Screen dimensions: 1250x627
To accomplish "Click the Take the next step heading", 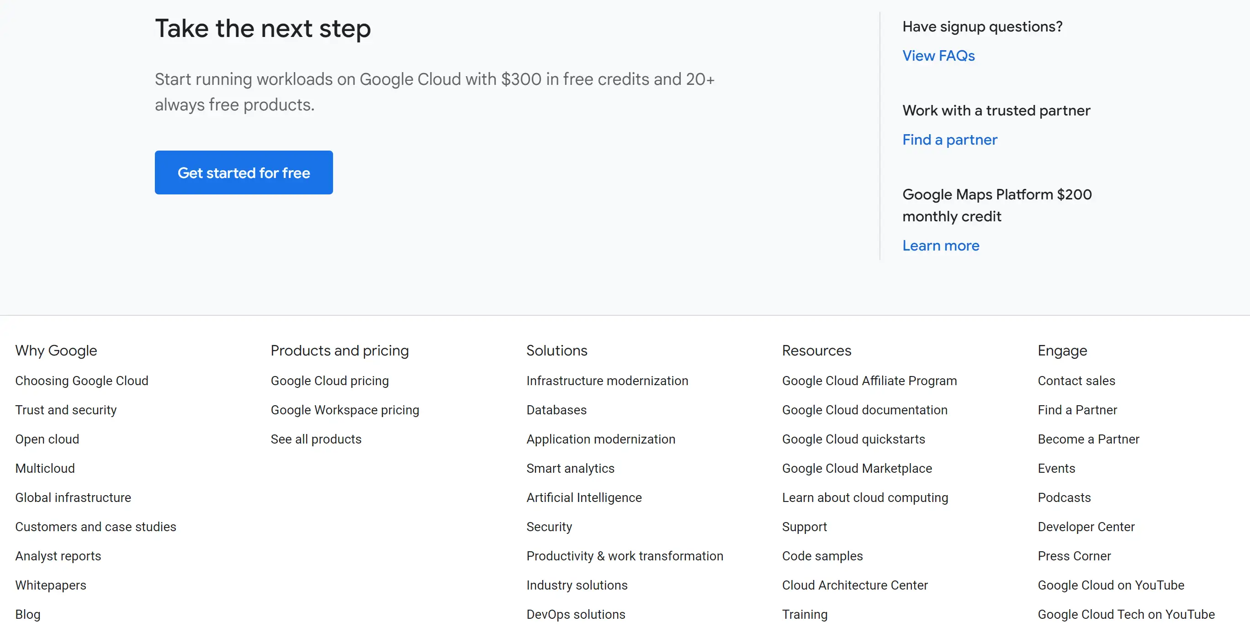I will pyautogui.click(x=263, y=28).
